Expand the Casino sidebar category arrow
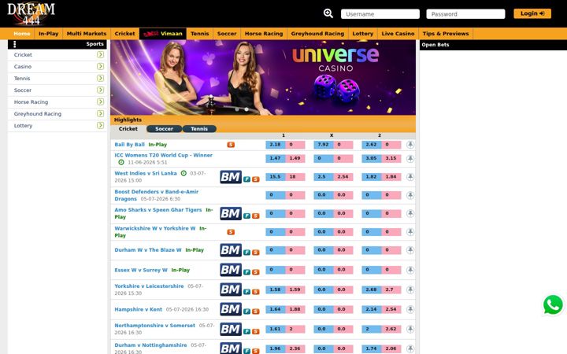Viewport: 567px width, 354px height. pos(100,66)
